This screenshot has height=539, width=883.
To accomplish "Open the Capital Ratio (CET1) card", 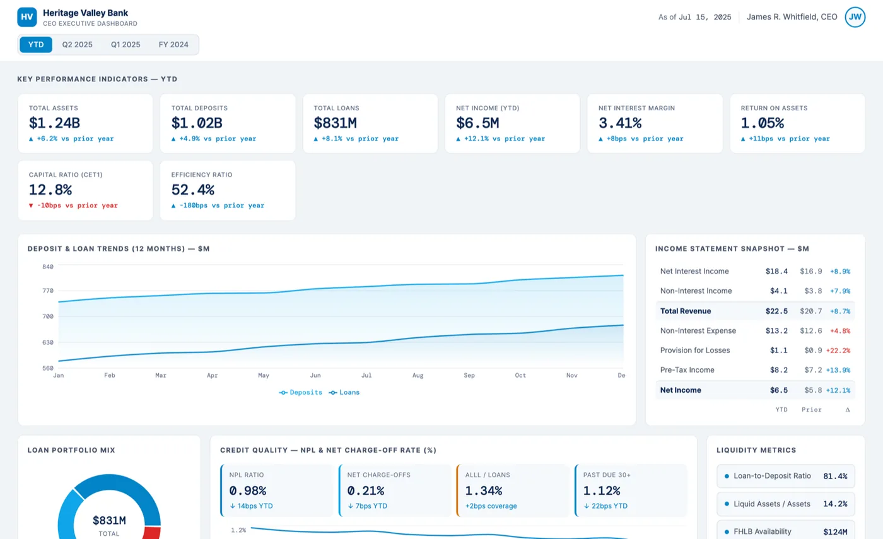I will (85, 190).
